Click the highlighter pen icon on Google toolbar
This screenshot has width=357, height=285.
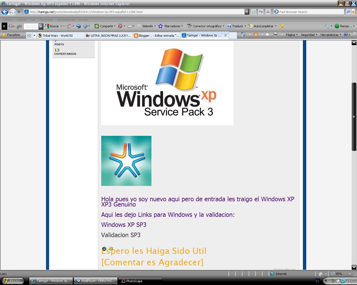(281, 26)
